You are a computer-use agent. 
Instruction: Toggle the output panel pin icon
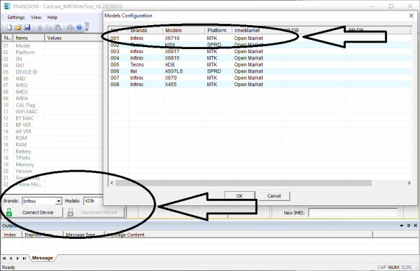[409, 225]
